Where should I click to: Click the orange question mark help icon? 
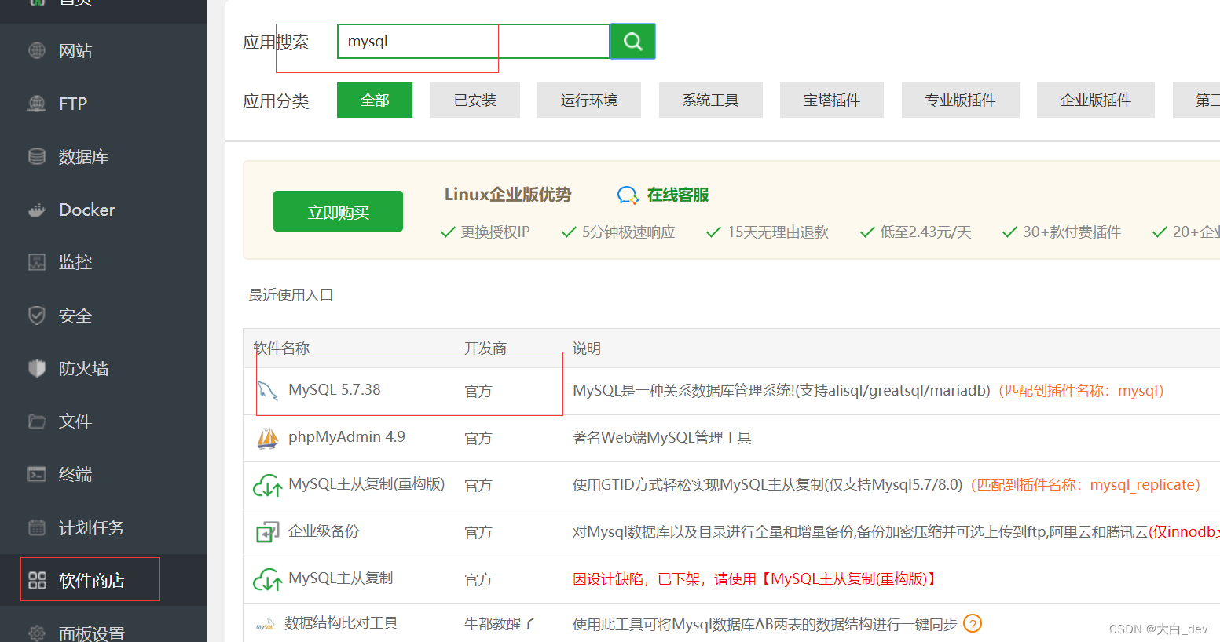click(973, 623)
